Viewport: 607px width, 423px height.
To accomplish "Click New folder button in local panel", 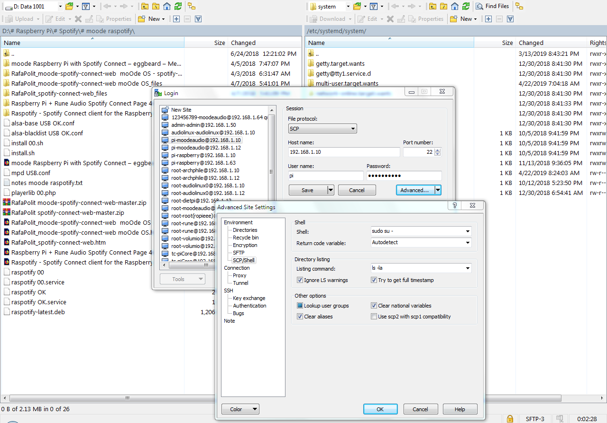I will click(x=151, y=19).
